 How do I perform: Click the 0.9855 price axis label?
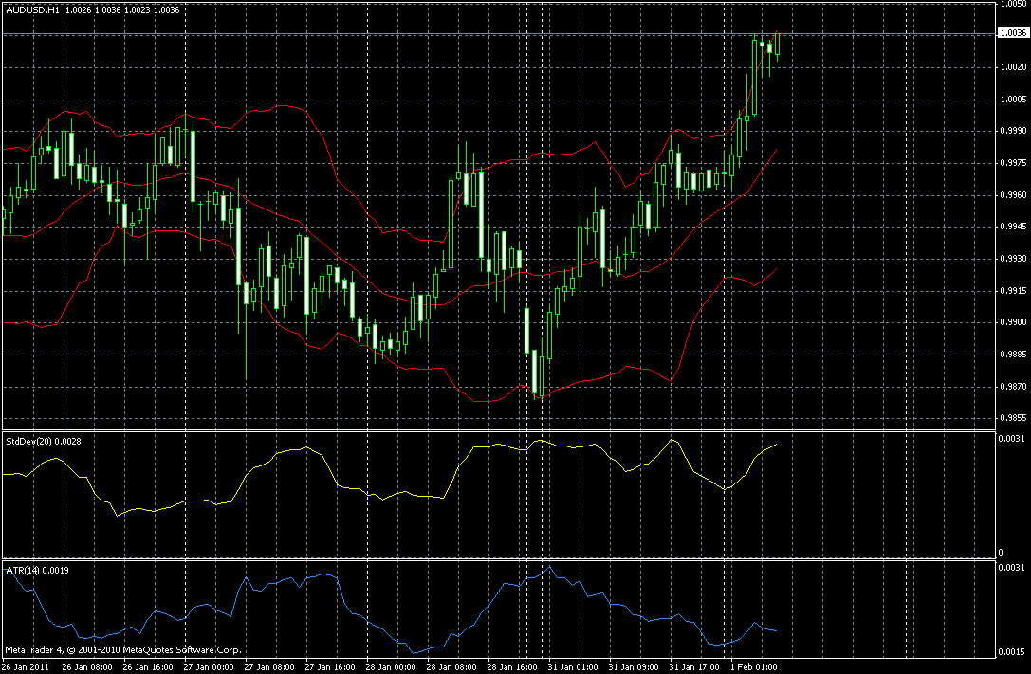coord(1013,418)
